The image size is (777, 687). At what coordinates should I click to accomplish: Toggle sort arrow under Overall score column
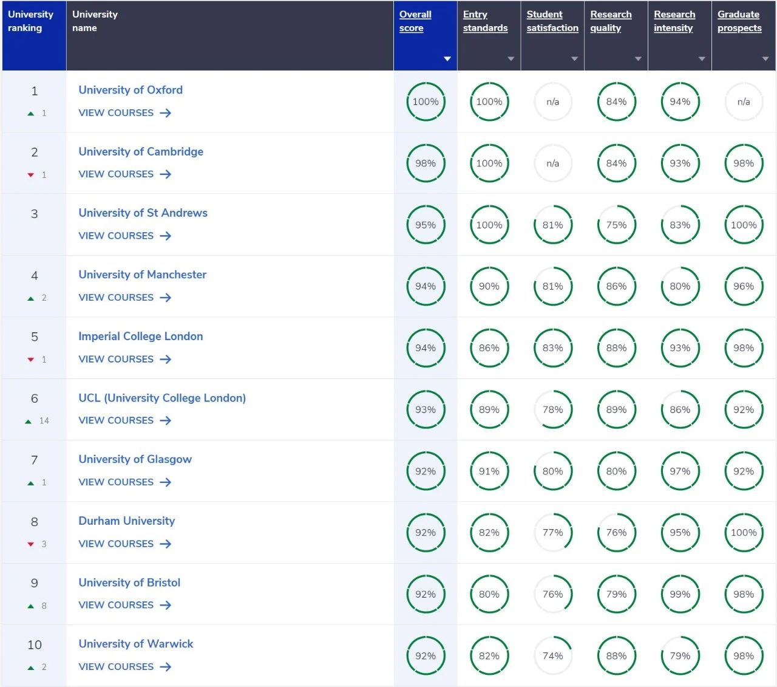(447, 59)
